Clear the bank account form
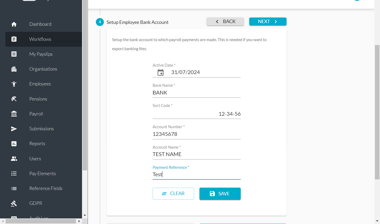380x224 pixels. (173, 194)
